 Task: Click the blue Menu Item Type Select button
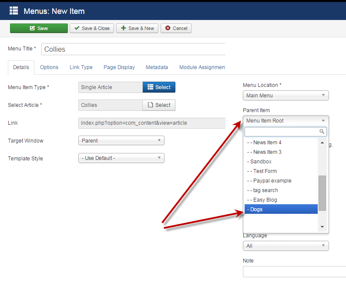tap(159, 87)
